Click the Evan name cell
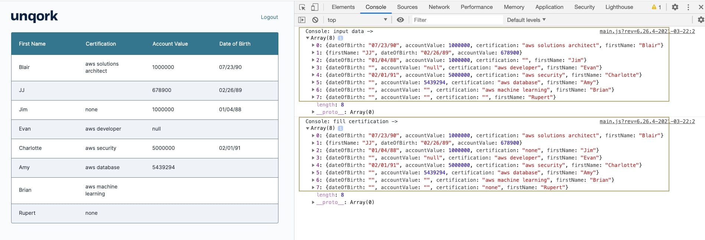705x240 pixels. [25, 129]
